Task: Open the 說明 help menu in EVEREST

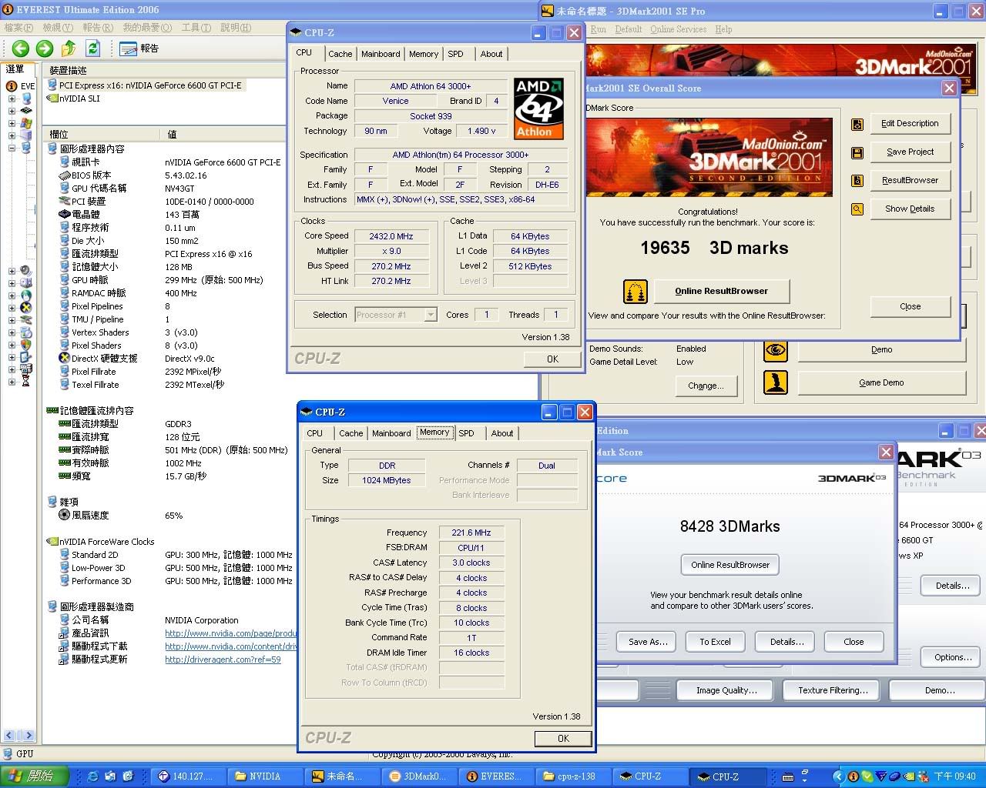Action: point(236,28)
